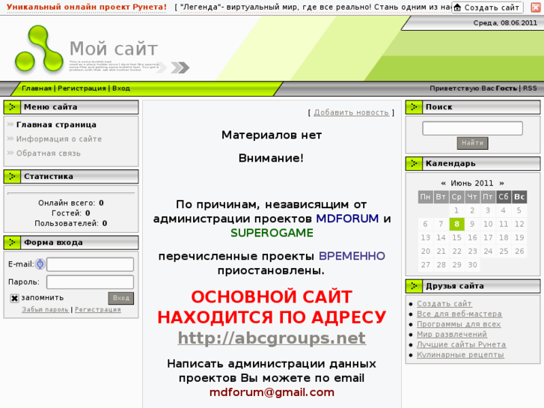Click SUPEROGAME project link
Viewport: 544px width, 408px height.
(272, 233)
